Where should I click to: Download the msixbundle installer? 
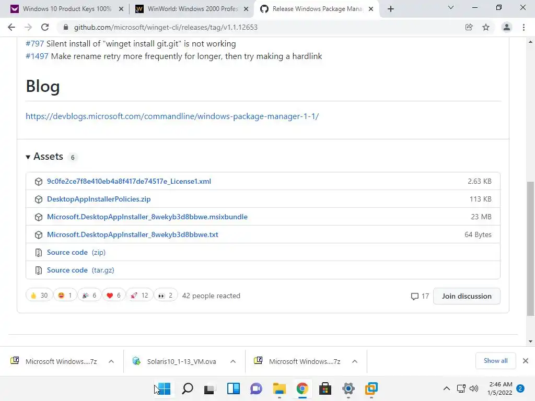coord(147,217)
